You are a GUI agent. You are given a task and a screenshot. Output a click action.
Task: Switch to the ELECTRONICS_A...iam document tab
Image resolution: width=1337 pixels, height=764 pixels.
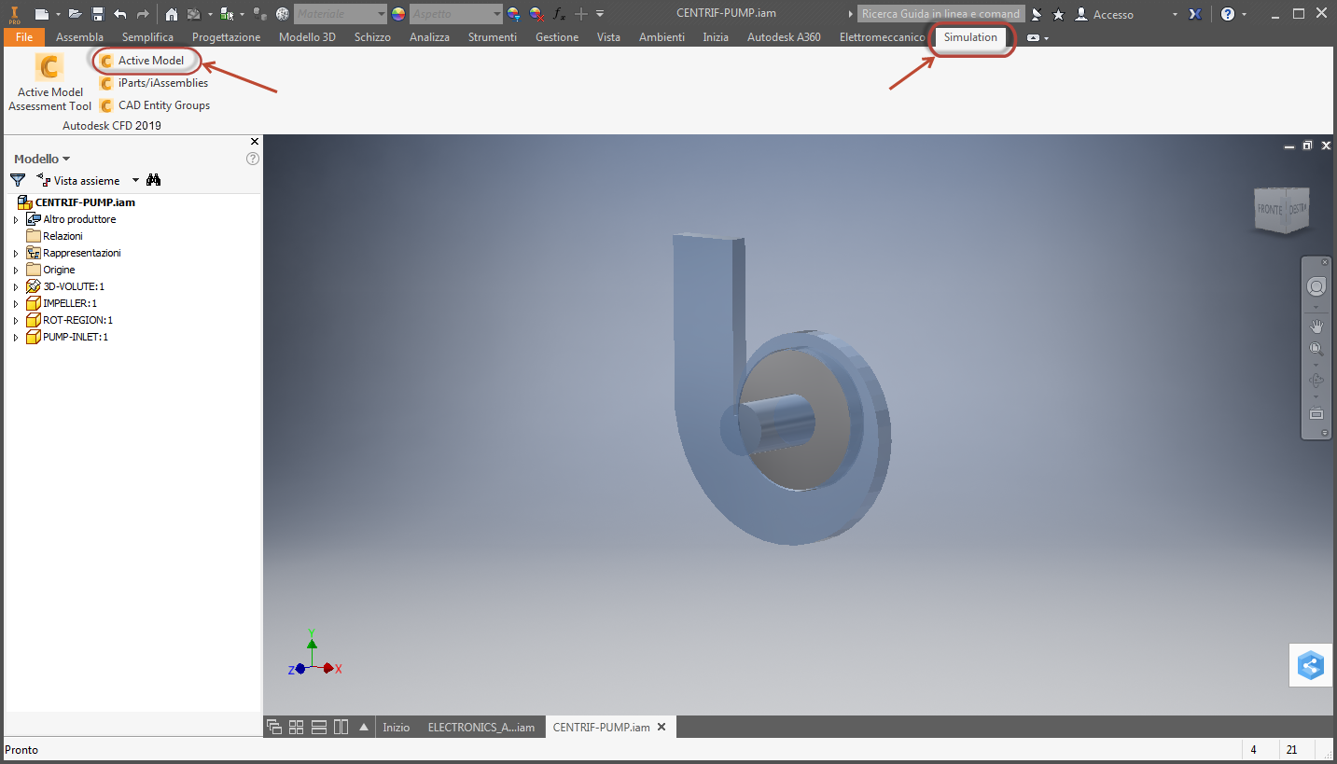tap(480, 728)
